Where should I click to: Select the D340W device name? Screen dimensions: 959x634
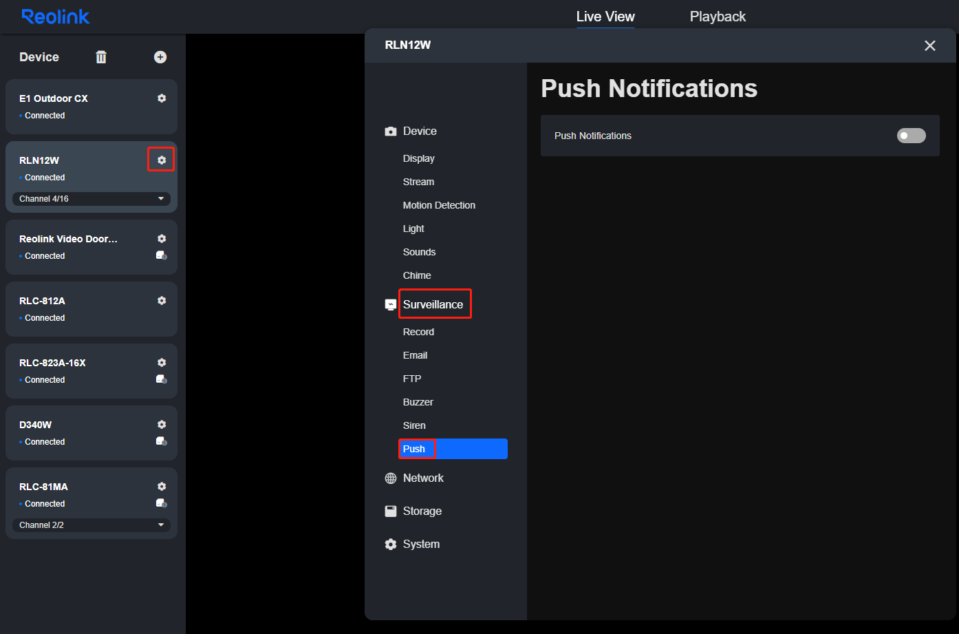(x=36, y=425)
